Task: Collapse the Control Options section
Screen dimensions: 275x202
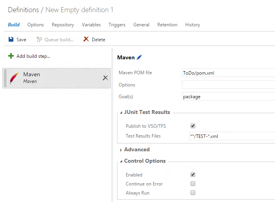Action: (x=121, y=162)
